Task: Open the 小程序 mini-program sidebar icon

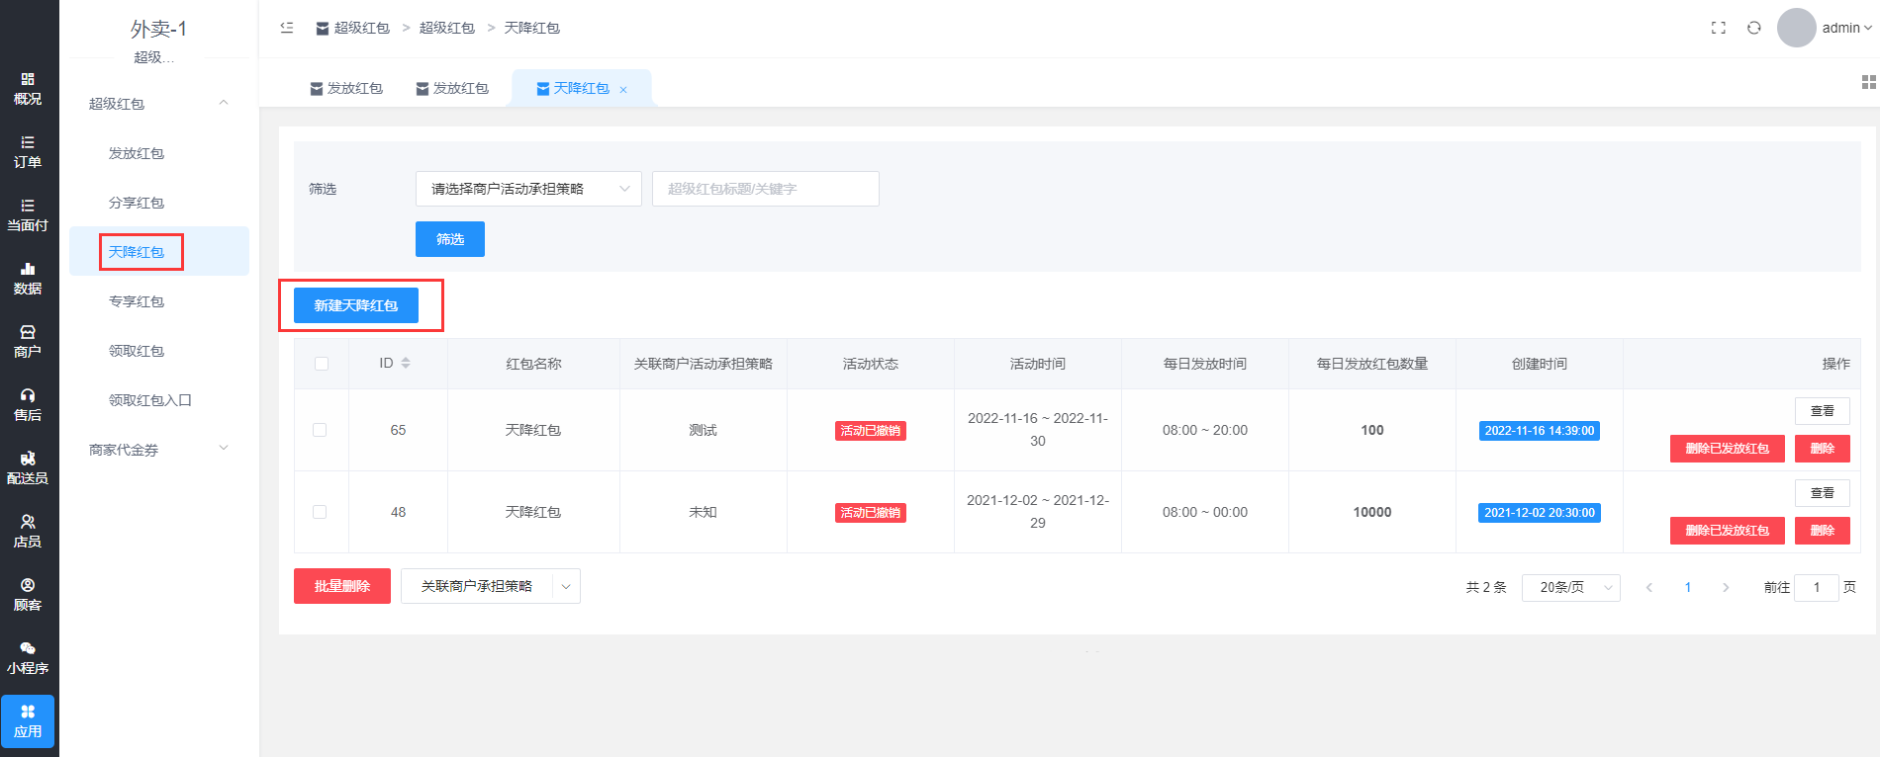Action: [x=28, y=658]
